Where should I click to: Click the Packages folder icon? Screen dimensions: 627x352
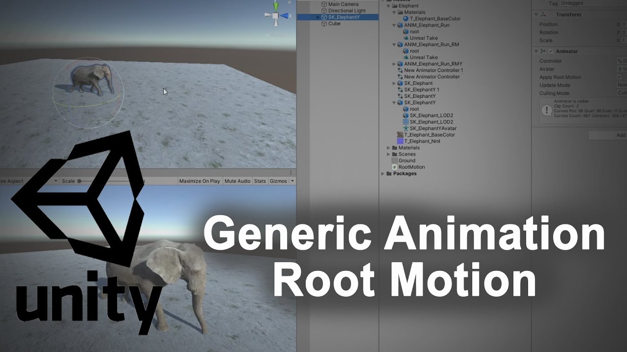(389, 174)
